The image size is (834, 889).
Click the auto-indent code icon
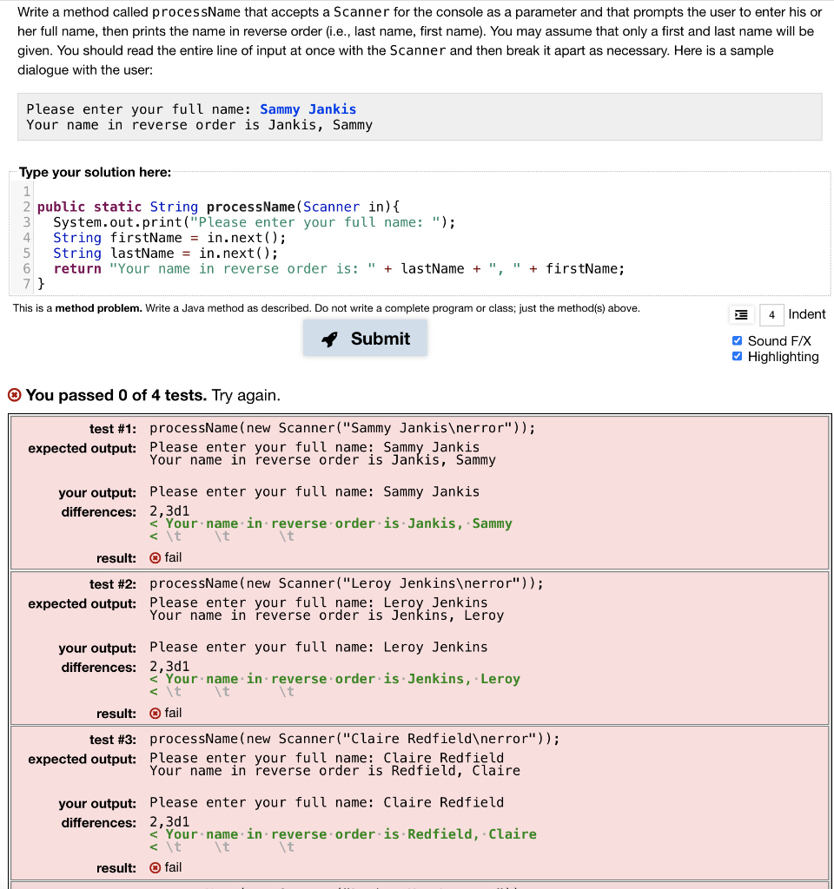pyautogui.click(x=743, y=313)
